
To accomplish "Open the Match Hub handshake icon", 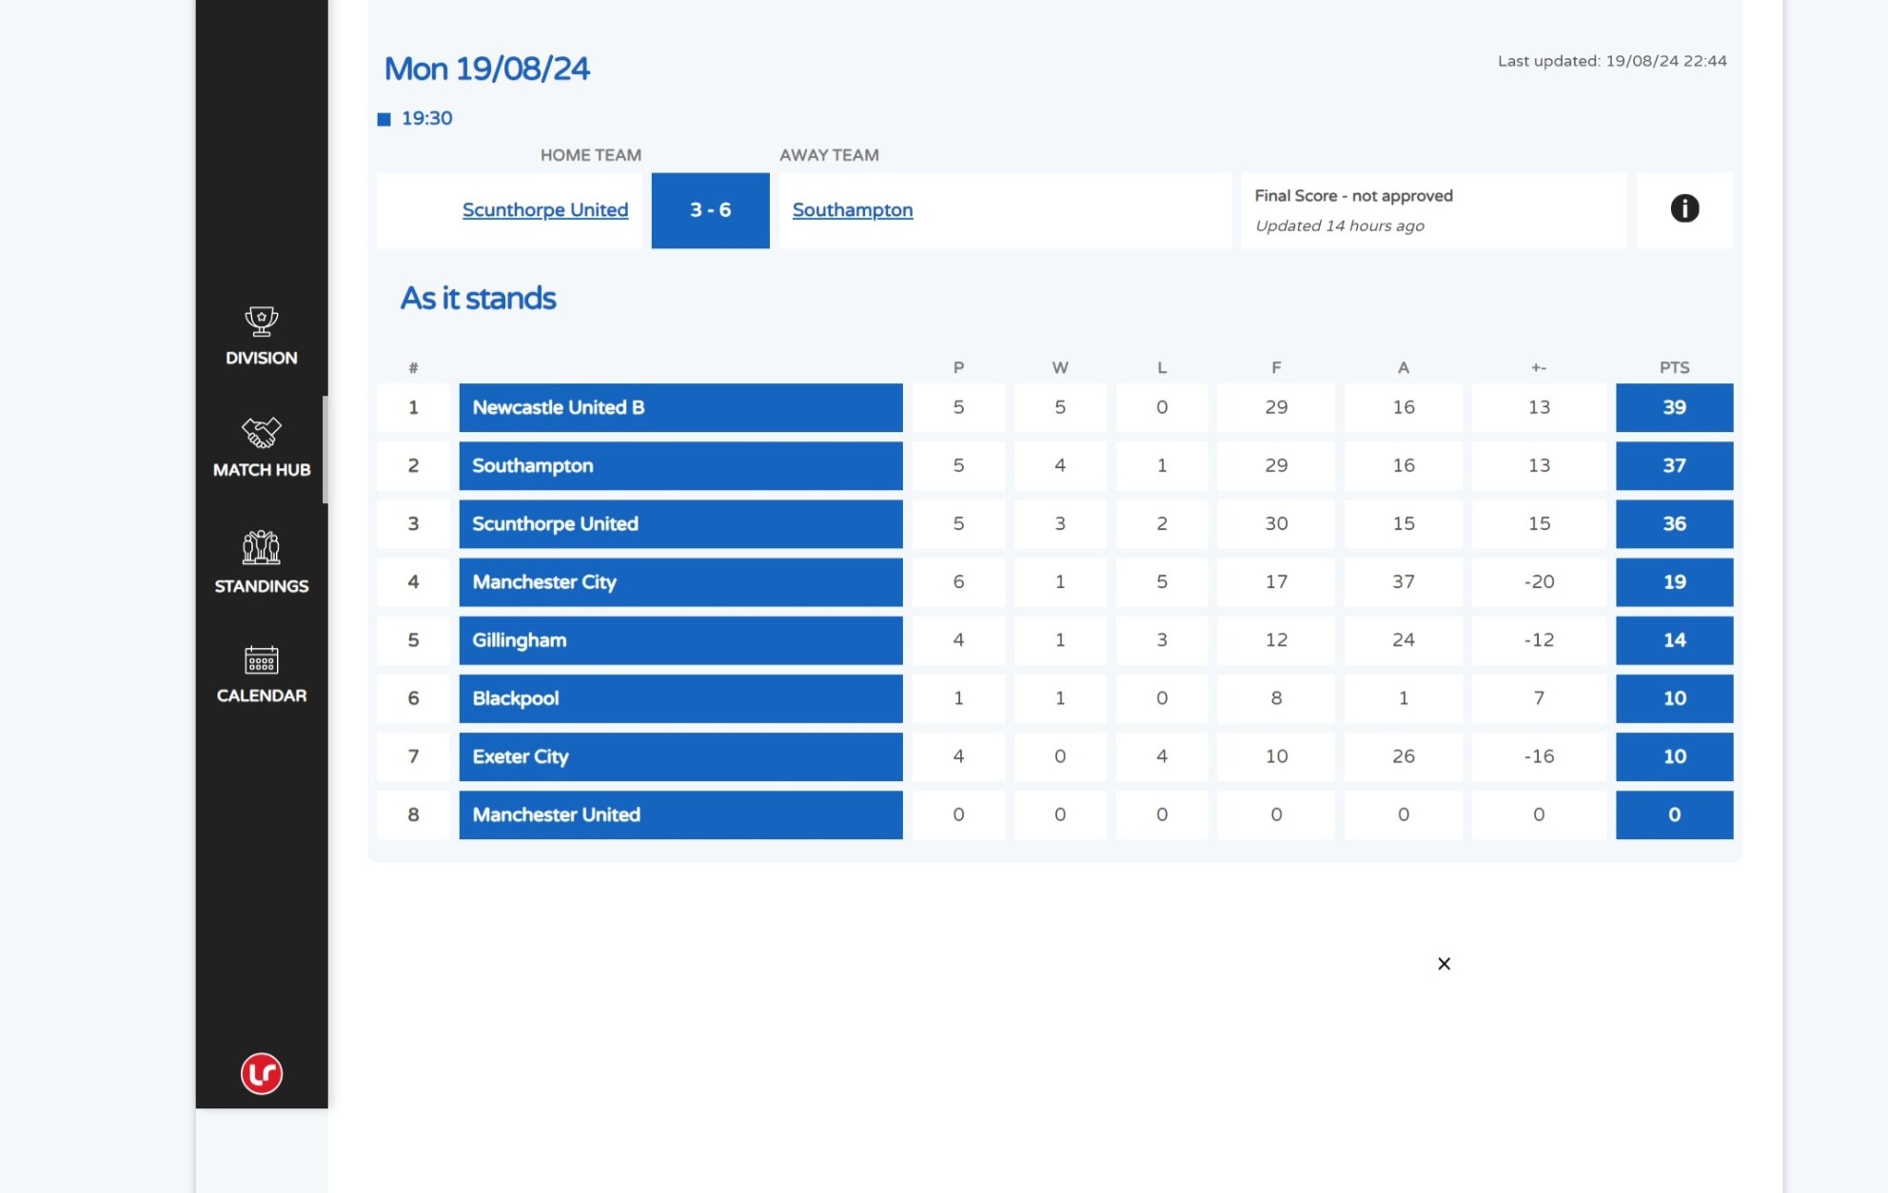I will [261, 433].
